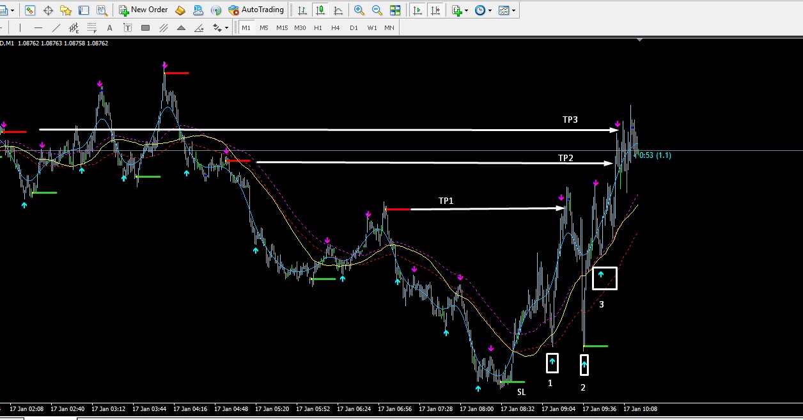This screenshot has height=420, width=803.
Task: Select the equidistant channel tool
Action: point(74,28)
